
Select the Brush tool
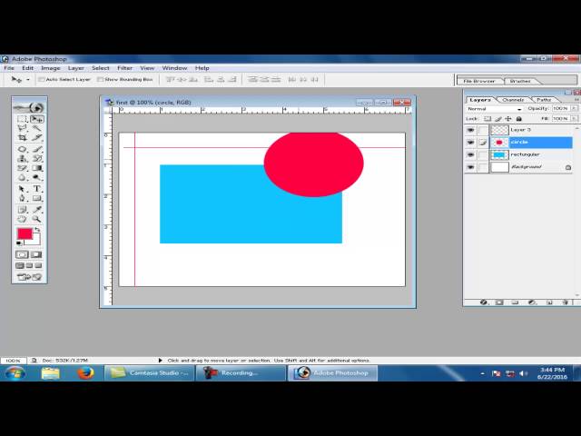(x=36, y=149)
